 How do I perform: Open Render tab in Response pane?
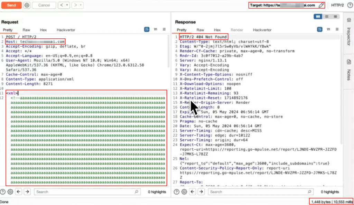(x=236, y=30)
